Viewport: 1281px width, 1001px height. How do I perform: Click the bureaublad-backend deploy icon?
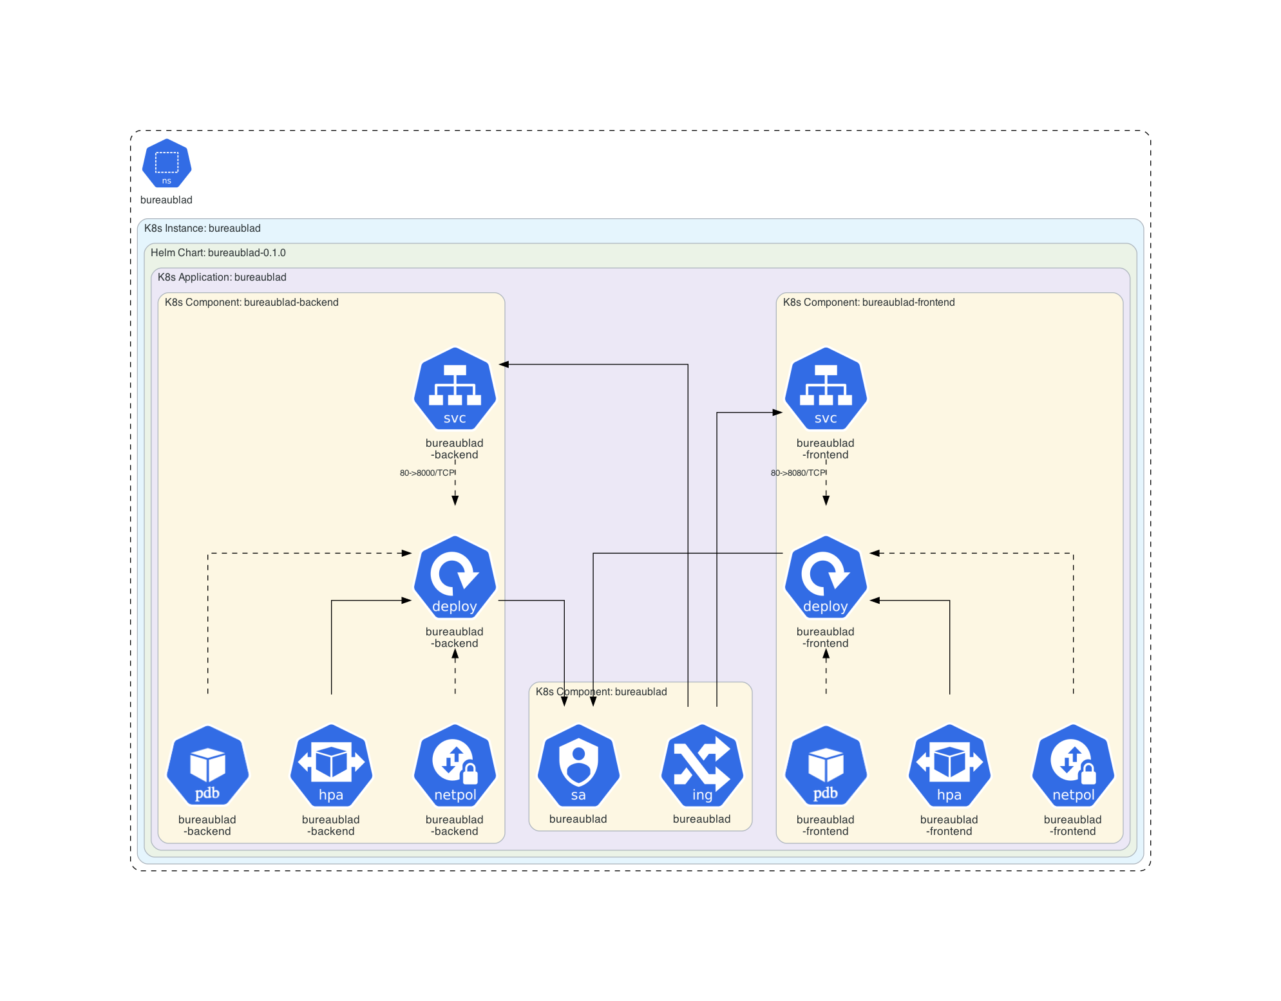tap(455, 577)
